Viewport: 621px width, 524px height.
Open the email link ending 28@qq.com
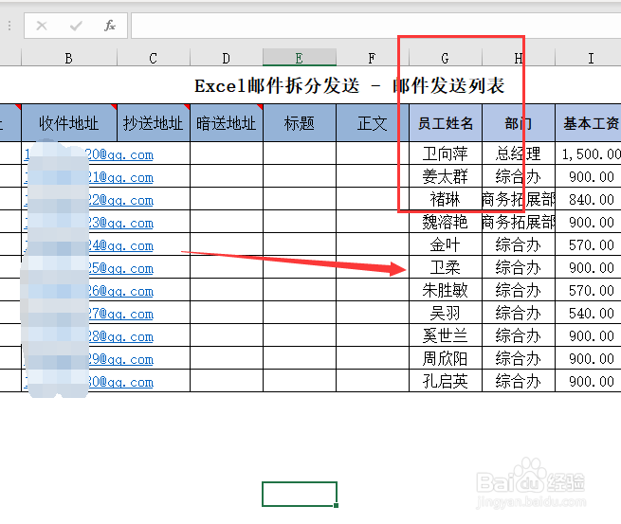119,336
